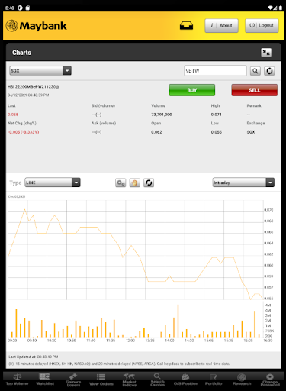Click the volume value 73,791,000
The height and width of the screenshot is (391, 286).
coord(162,115)
